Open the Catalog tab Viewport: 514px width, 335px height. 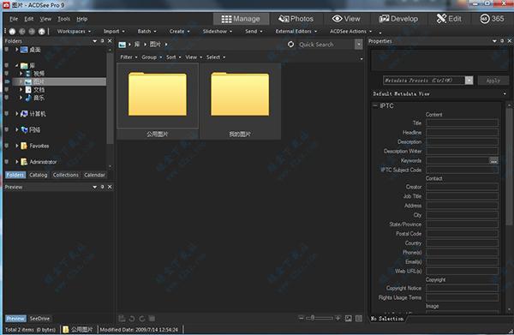39,175
